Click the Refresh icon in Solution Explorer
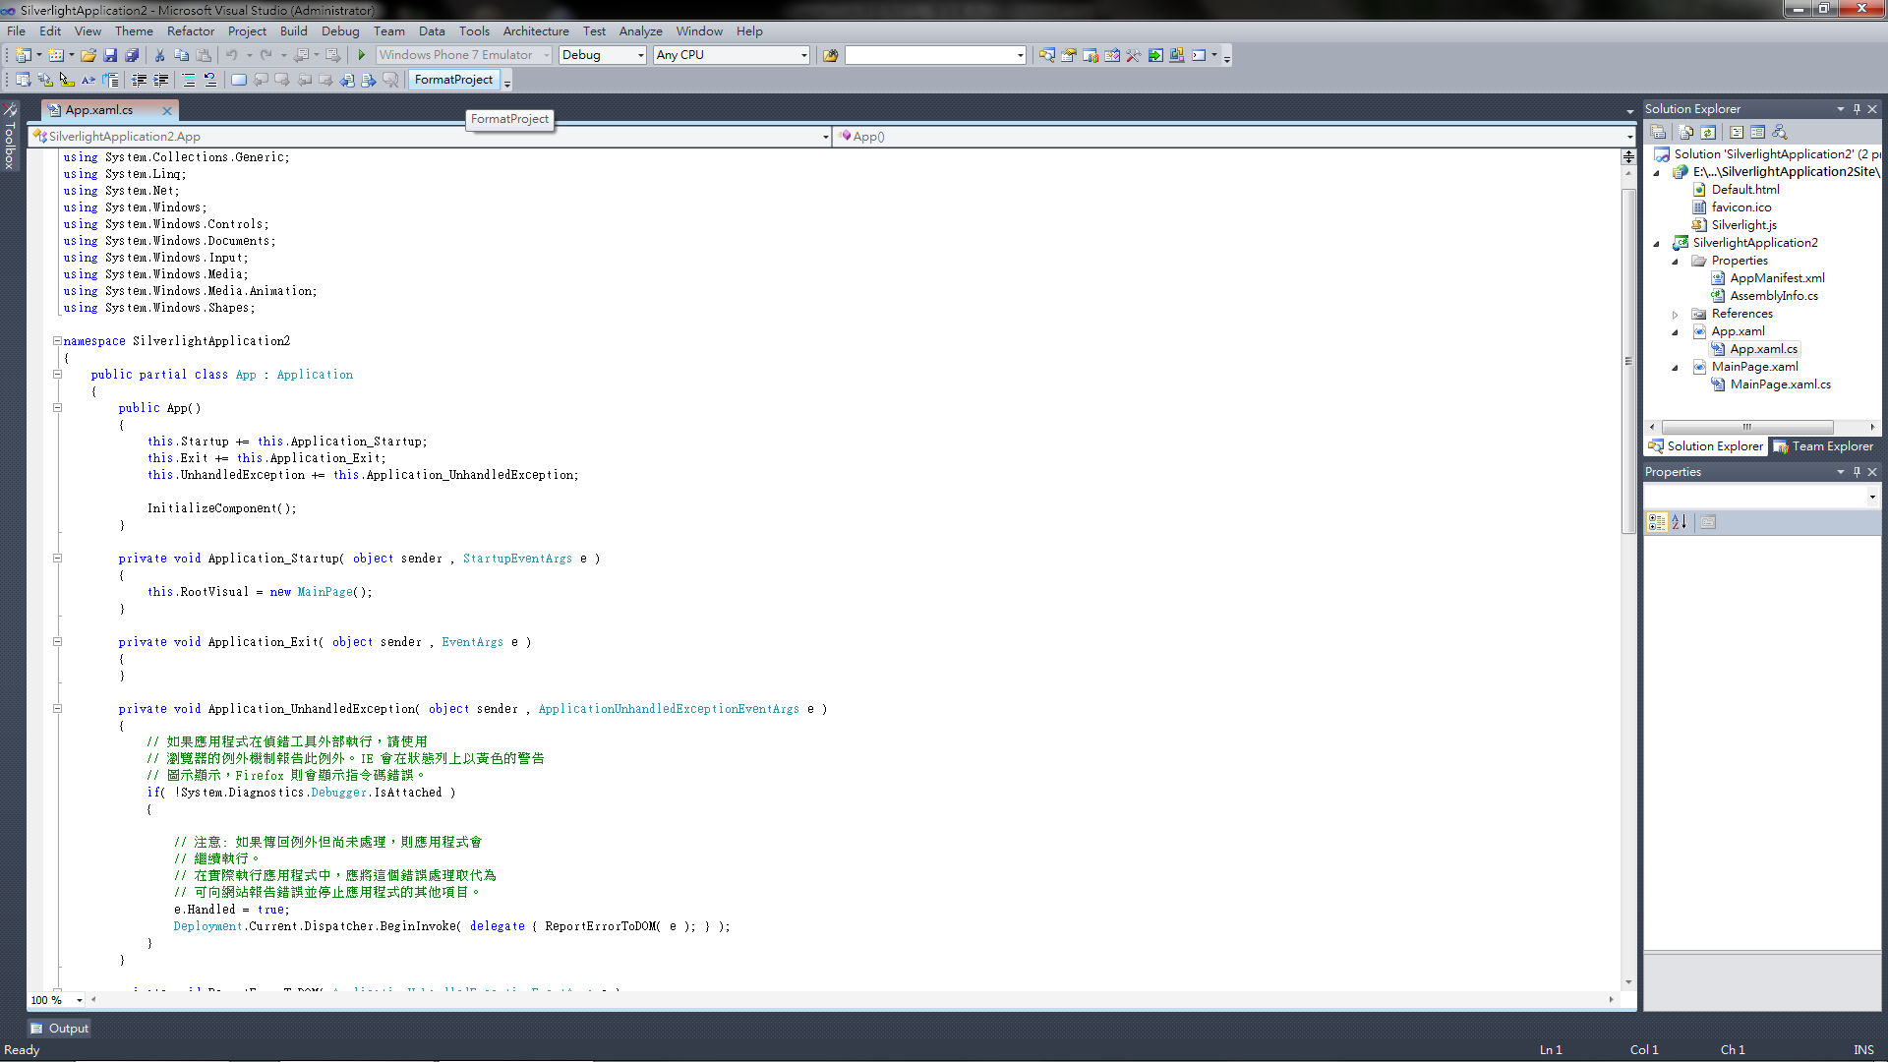 click(x=1708, y=132)
